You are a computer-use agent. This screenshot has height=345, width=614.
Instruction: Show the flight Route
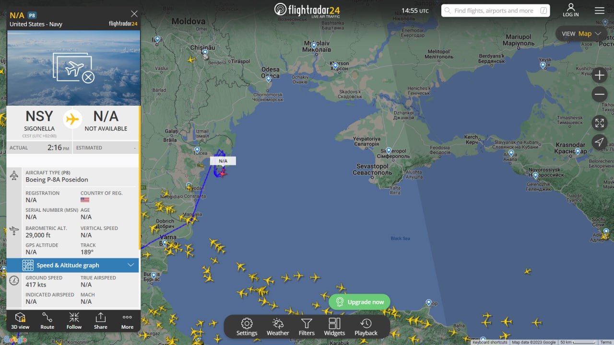coord(47,321)
